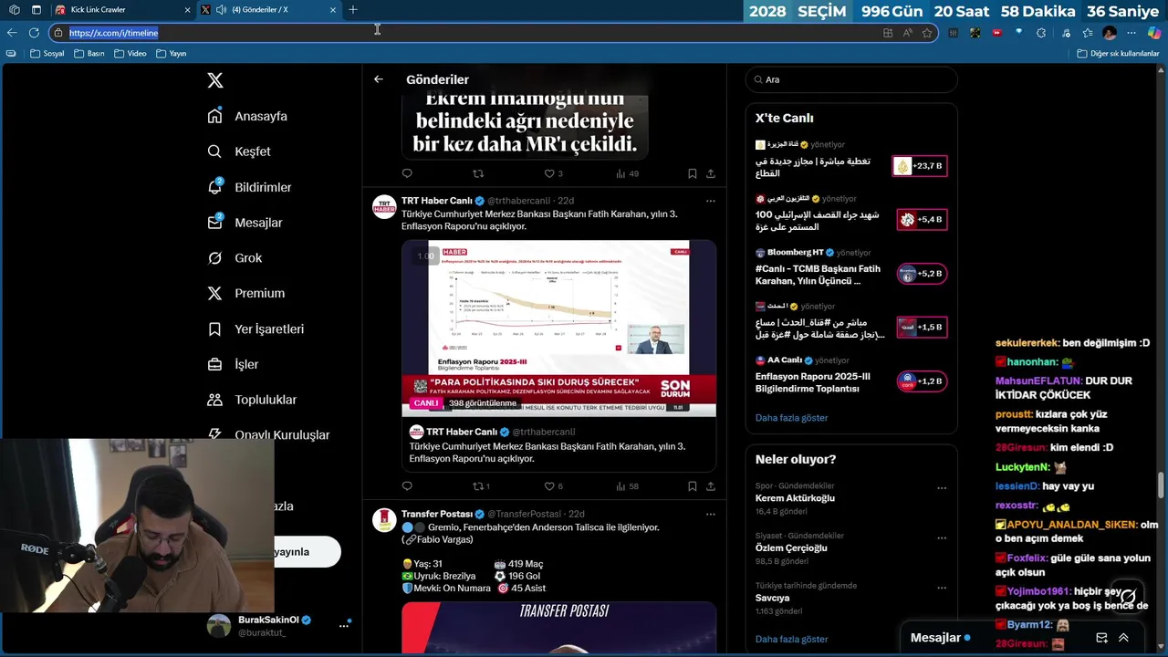Open read aloud in address bar
1168x657 pixels.
907,33
